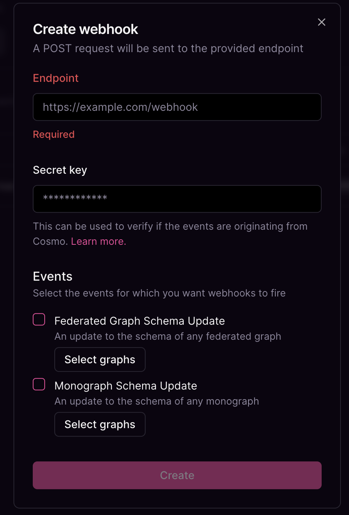Open graph selector under Federated Graph Schema Update

(100, 359)
